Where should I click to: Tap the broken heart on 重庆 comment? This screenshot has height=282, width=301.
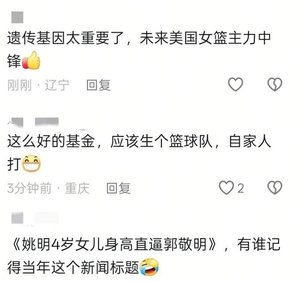tap(275, 188)
